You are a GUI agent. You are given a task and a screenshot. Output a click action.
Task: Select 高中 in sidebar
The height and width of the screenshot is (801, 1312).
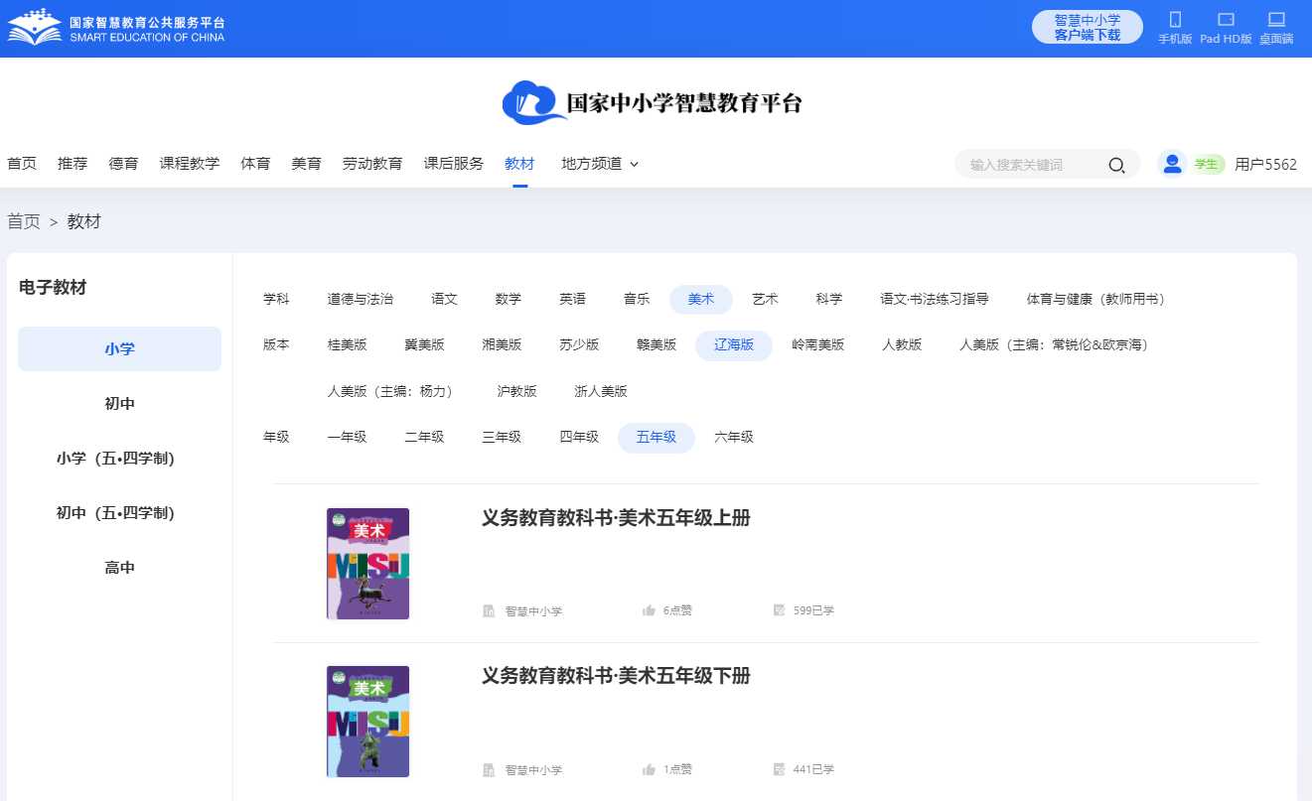119,568
